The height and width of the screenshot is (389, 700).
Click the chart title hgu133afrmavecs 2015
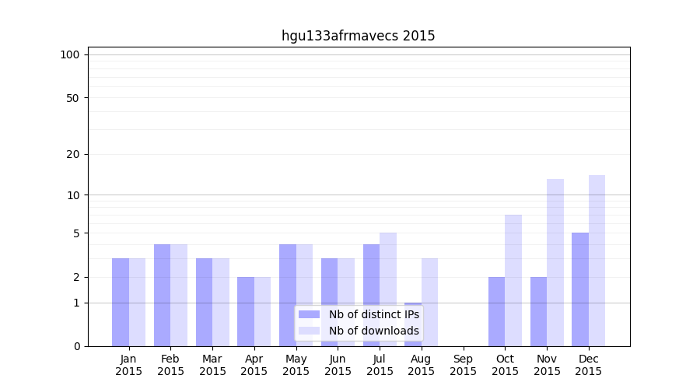point(358,36)
